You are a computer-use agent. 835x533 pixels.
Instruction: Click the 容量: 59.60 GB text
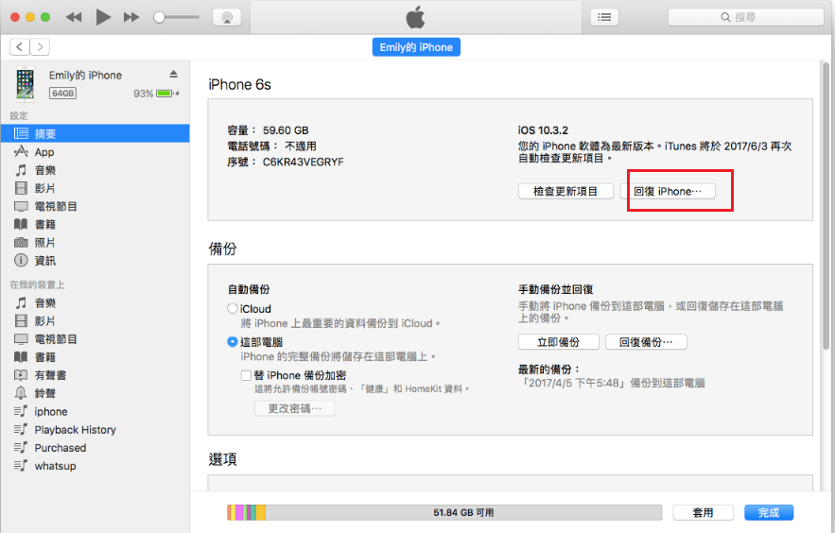tap(268, 130)
